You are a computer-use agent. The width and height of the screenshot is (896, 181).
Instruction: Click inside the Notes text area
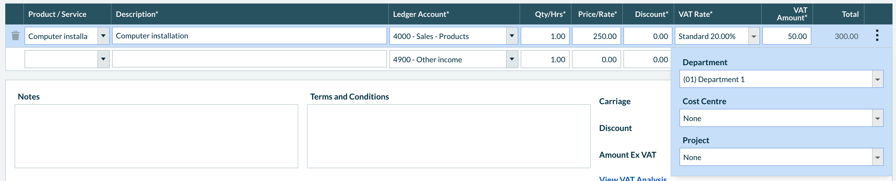tap(156, 136)
